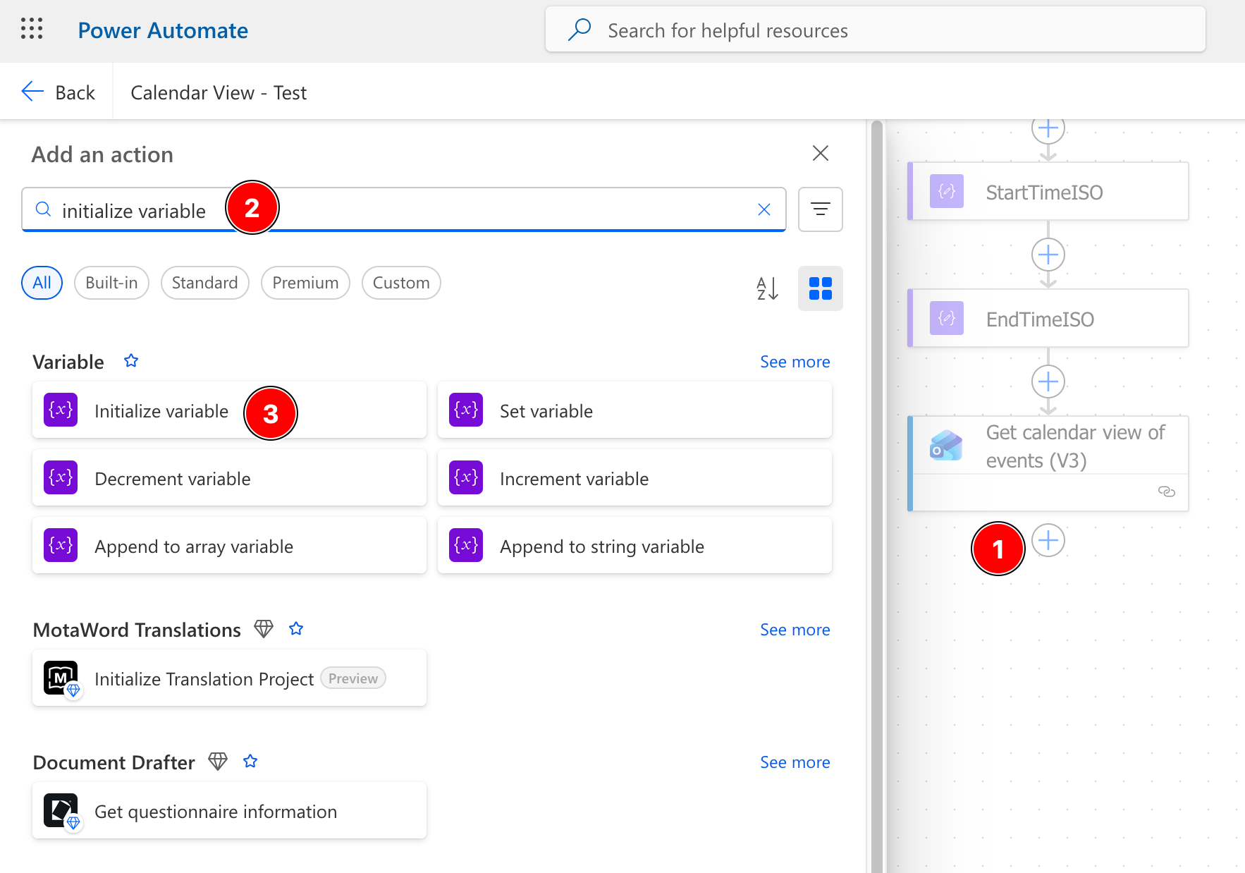This screenshot has height=873, width=1245.
Task: Favorite the MotaWord Translations connector
Action: click(x=296, y=628)
